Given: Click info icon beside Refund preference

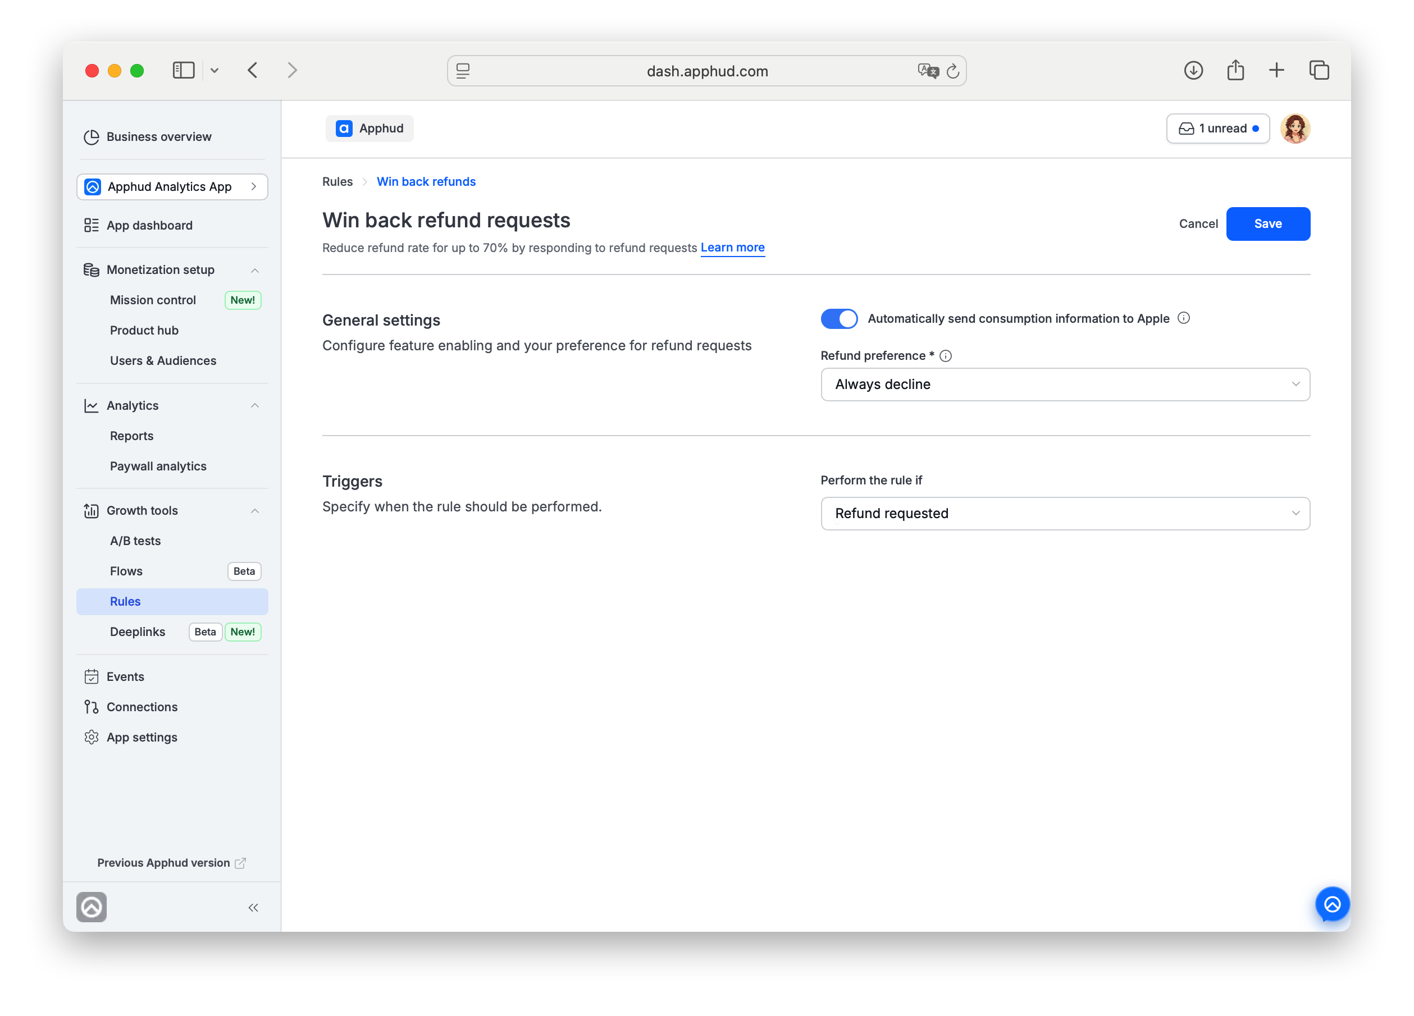Looking at the screenshot, I should (x=946, y=356).
